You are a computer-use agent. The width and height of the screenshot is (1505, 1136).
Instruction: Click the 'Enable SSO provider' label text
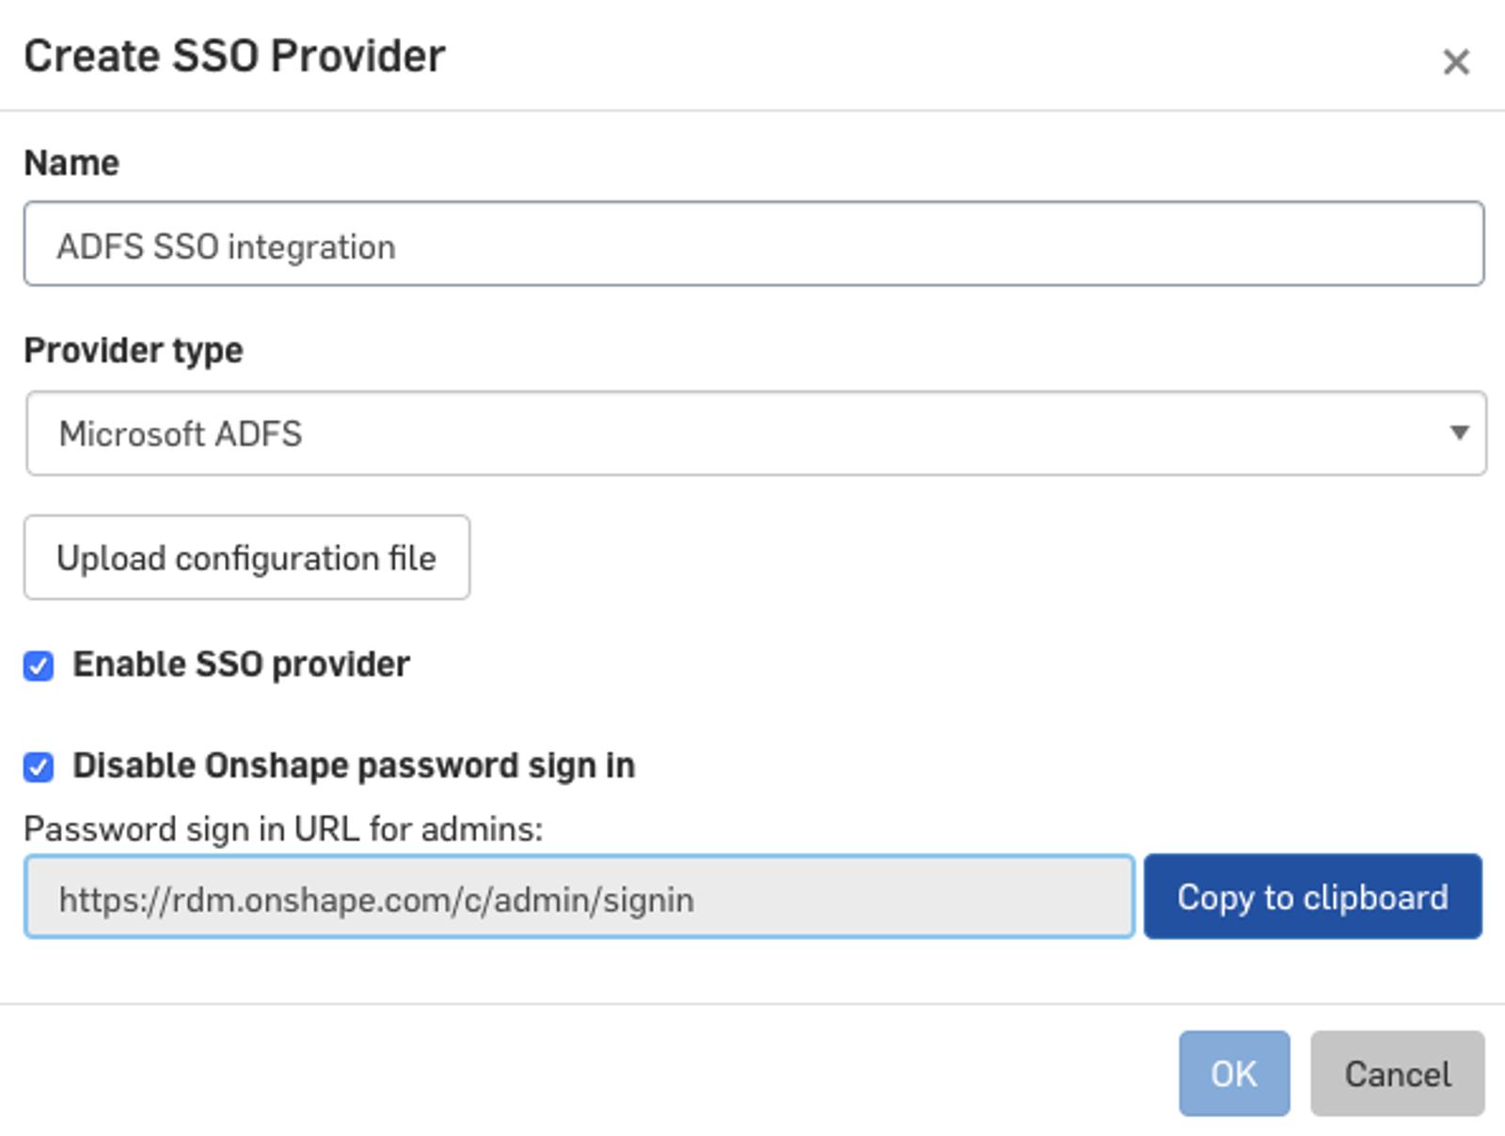click(241, 664)
